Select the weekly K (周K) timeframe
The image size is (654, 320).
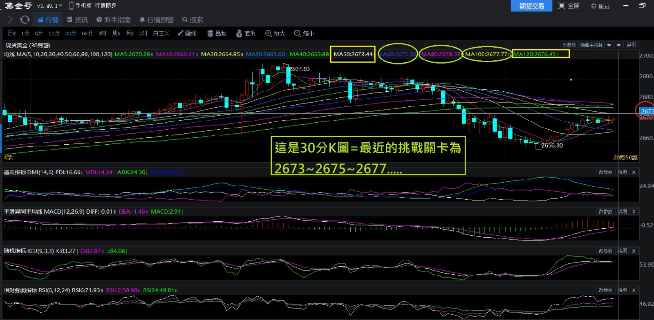click(x=116, y=33)
